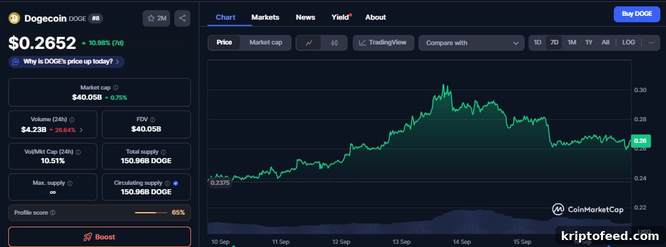Open the share icon button

pyautogui.click(x=182, y=18)
